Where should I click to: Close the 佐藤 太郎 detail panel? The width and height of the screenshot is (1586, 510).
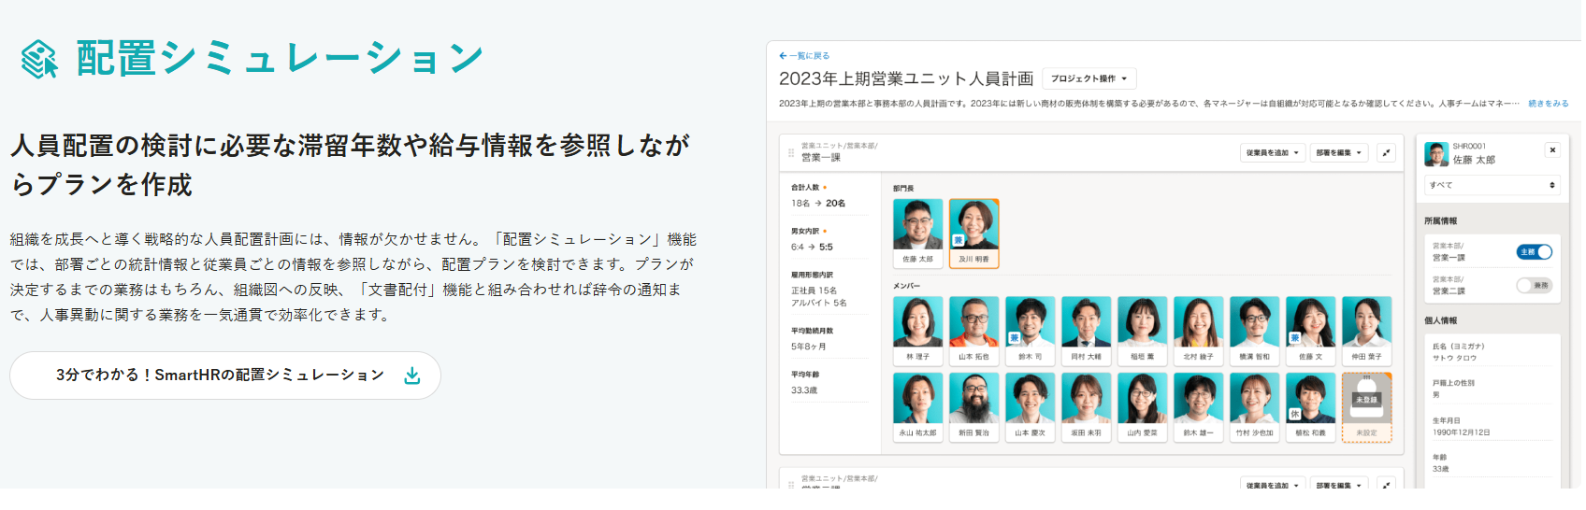point(1552,149)
